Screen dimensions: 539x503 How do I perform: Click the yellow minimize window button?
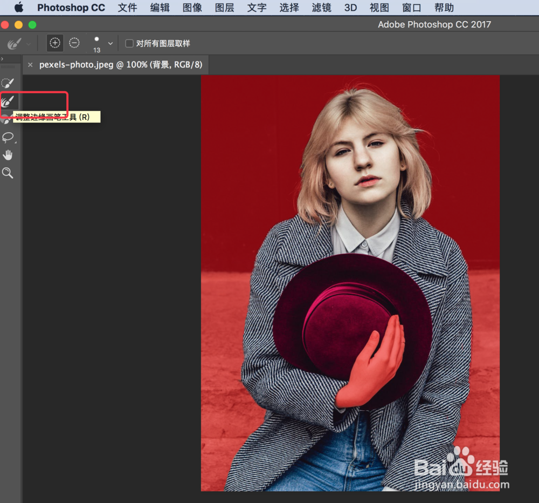pyautogui.click(x=18, y=25)
